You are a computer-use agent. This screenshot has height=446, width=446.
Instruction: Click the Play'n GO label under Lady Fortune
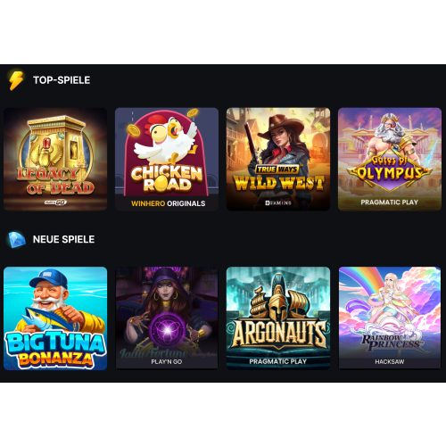pyautogui.click(x=167, y=361)
